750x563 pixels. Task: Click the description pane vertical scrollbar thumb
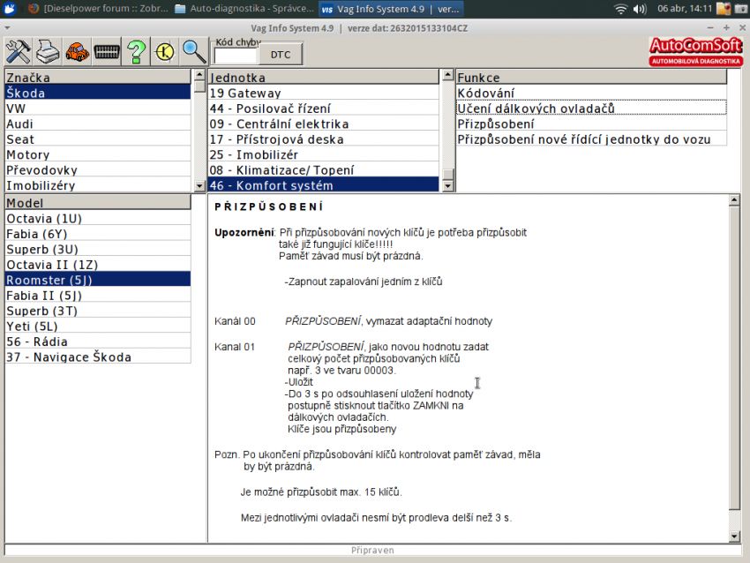[x=734, y=357]
